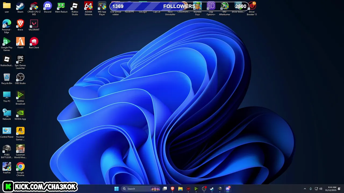The image size is (344, 193).
Task: Launch Steam from the desktop
Action: (20, 6)
